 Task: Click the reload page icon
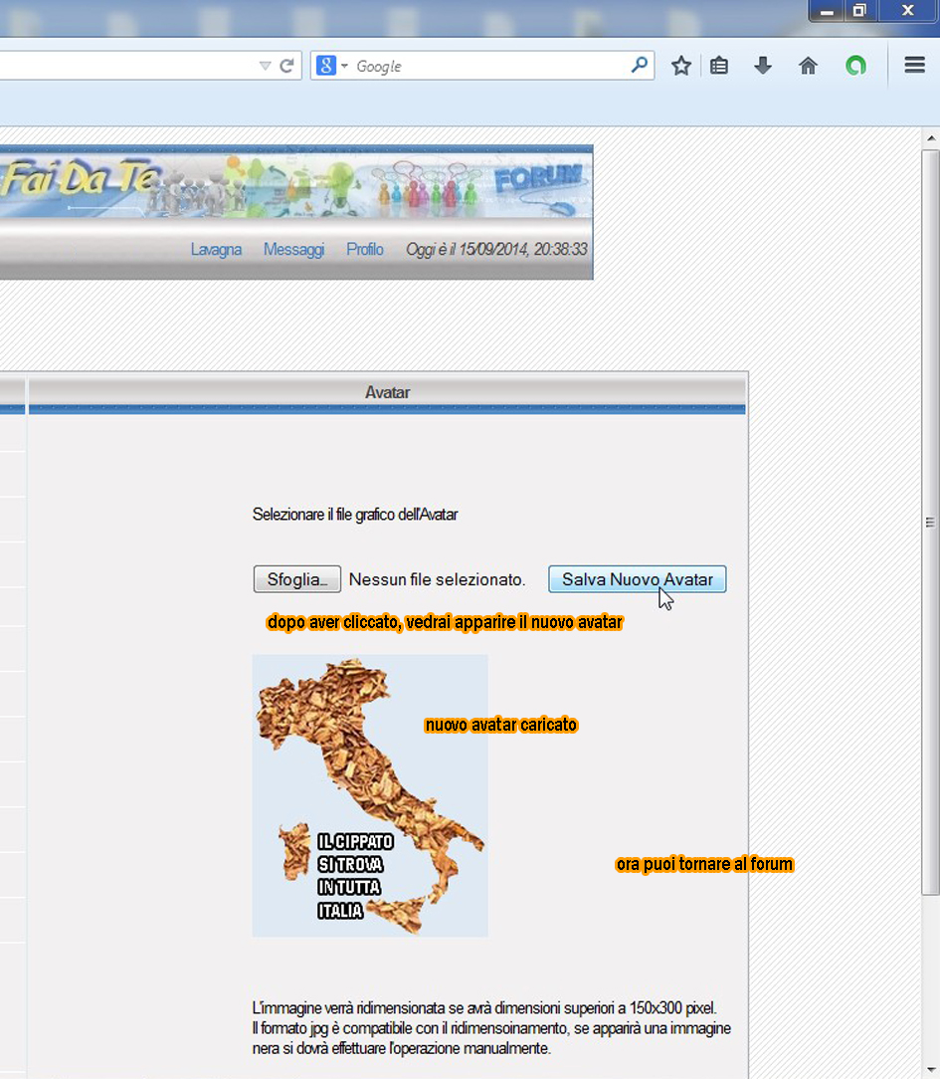(286, 66)
